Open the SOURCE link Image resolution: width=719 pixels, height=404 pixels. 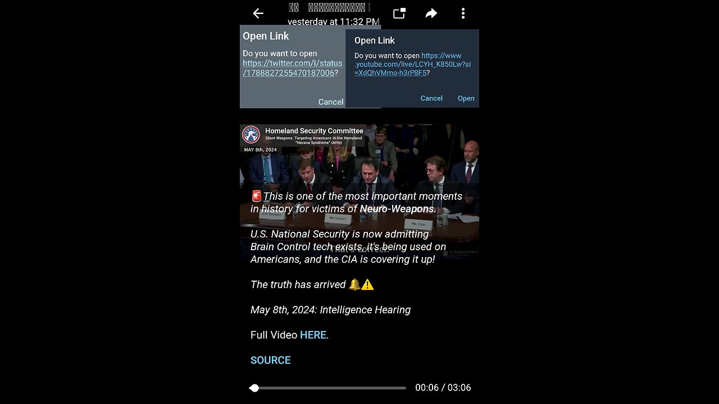(271, 360)
